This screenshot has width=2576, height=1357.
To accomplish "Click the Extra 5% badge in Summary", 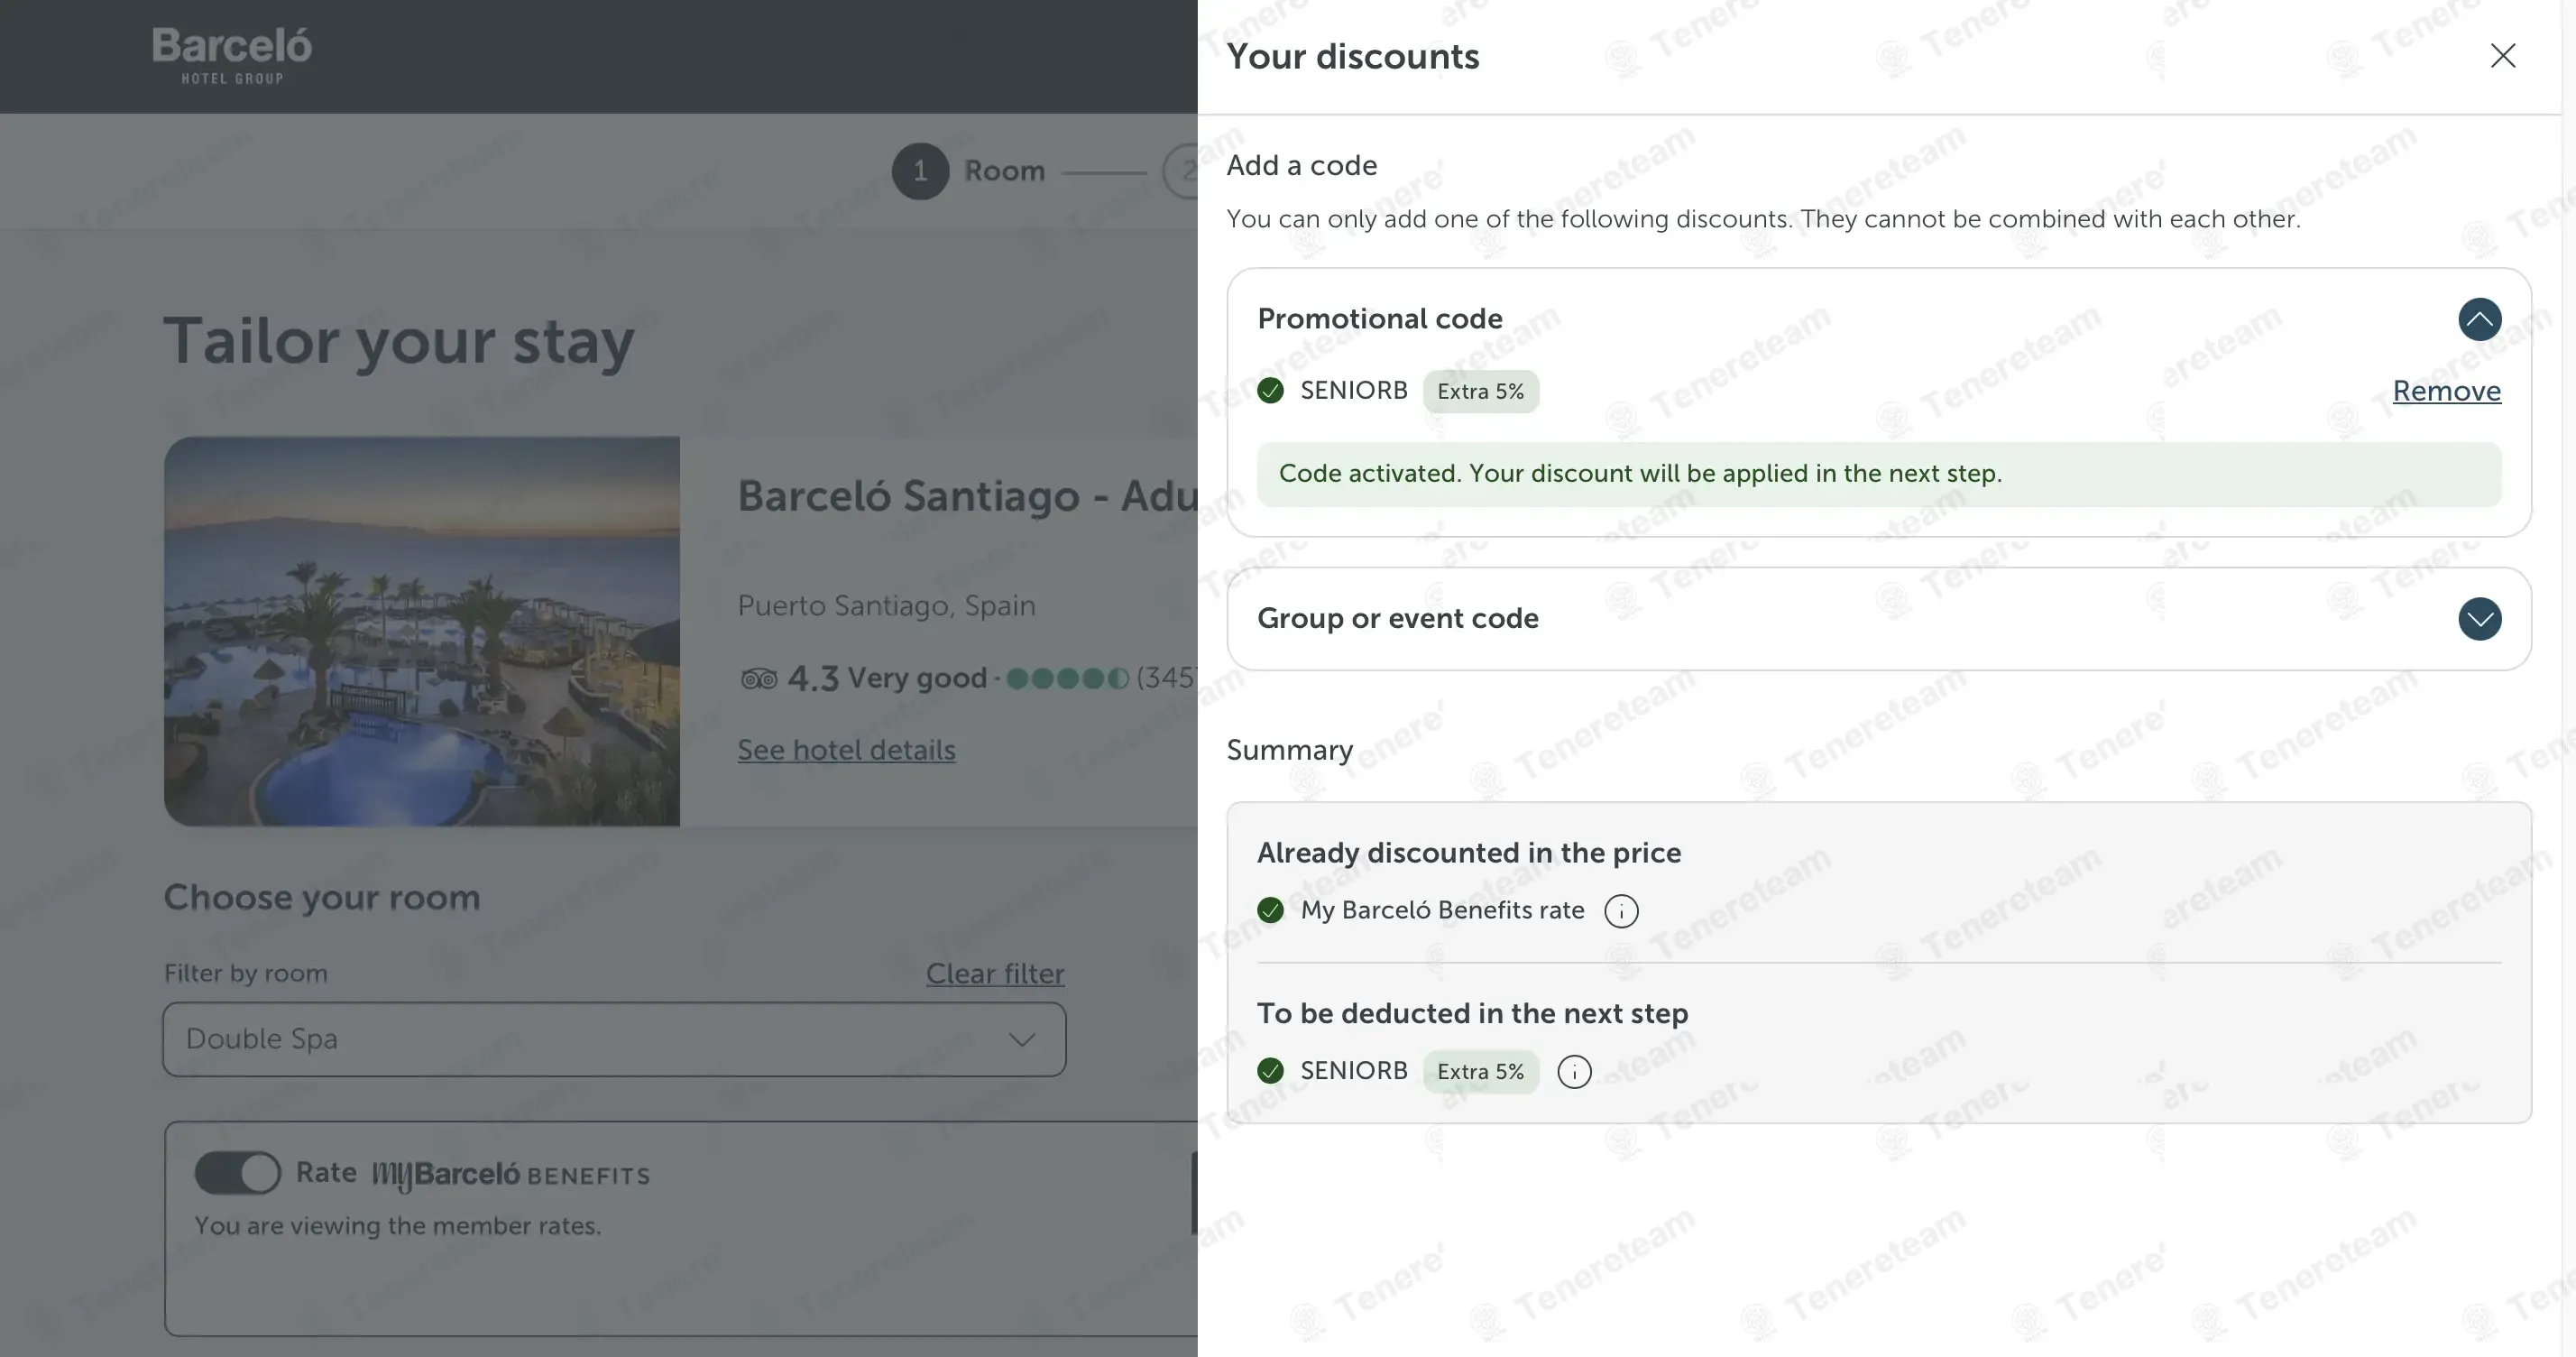I will coord(1480,1072).
